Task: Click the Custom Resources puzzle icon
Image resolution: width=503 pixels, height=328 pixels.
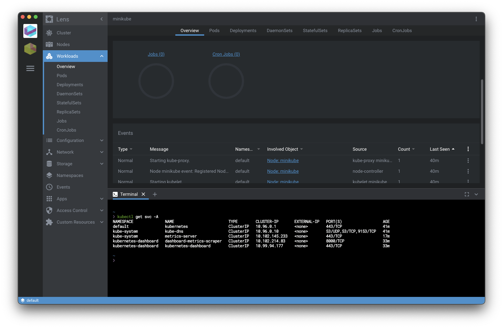Action: click(49, 222)
